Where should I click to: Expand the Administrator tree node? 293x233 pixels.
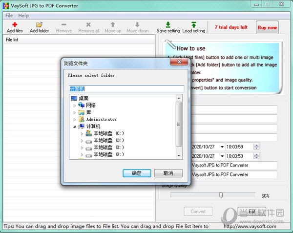click(75, 120)
